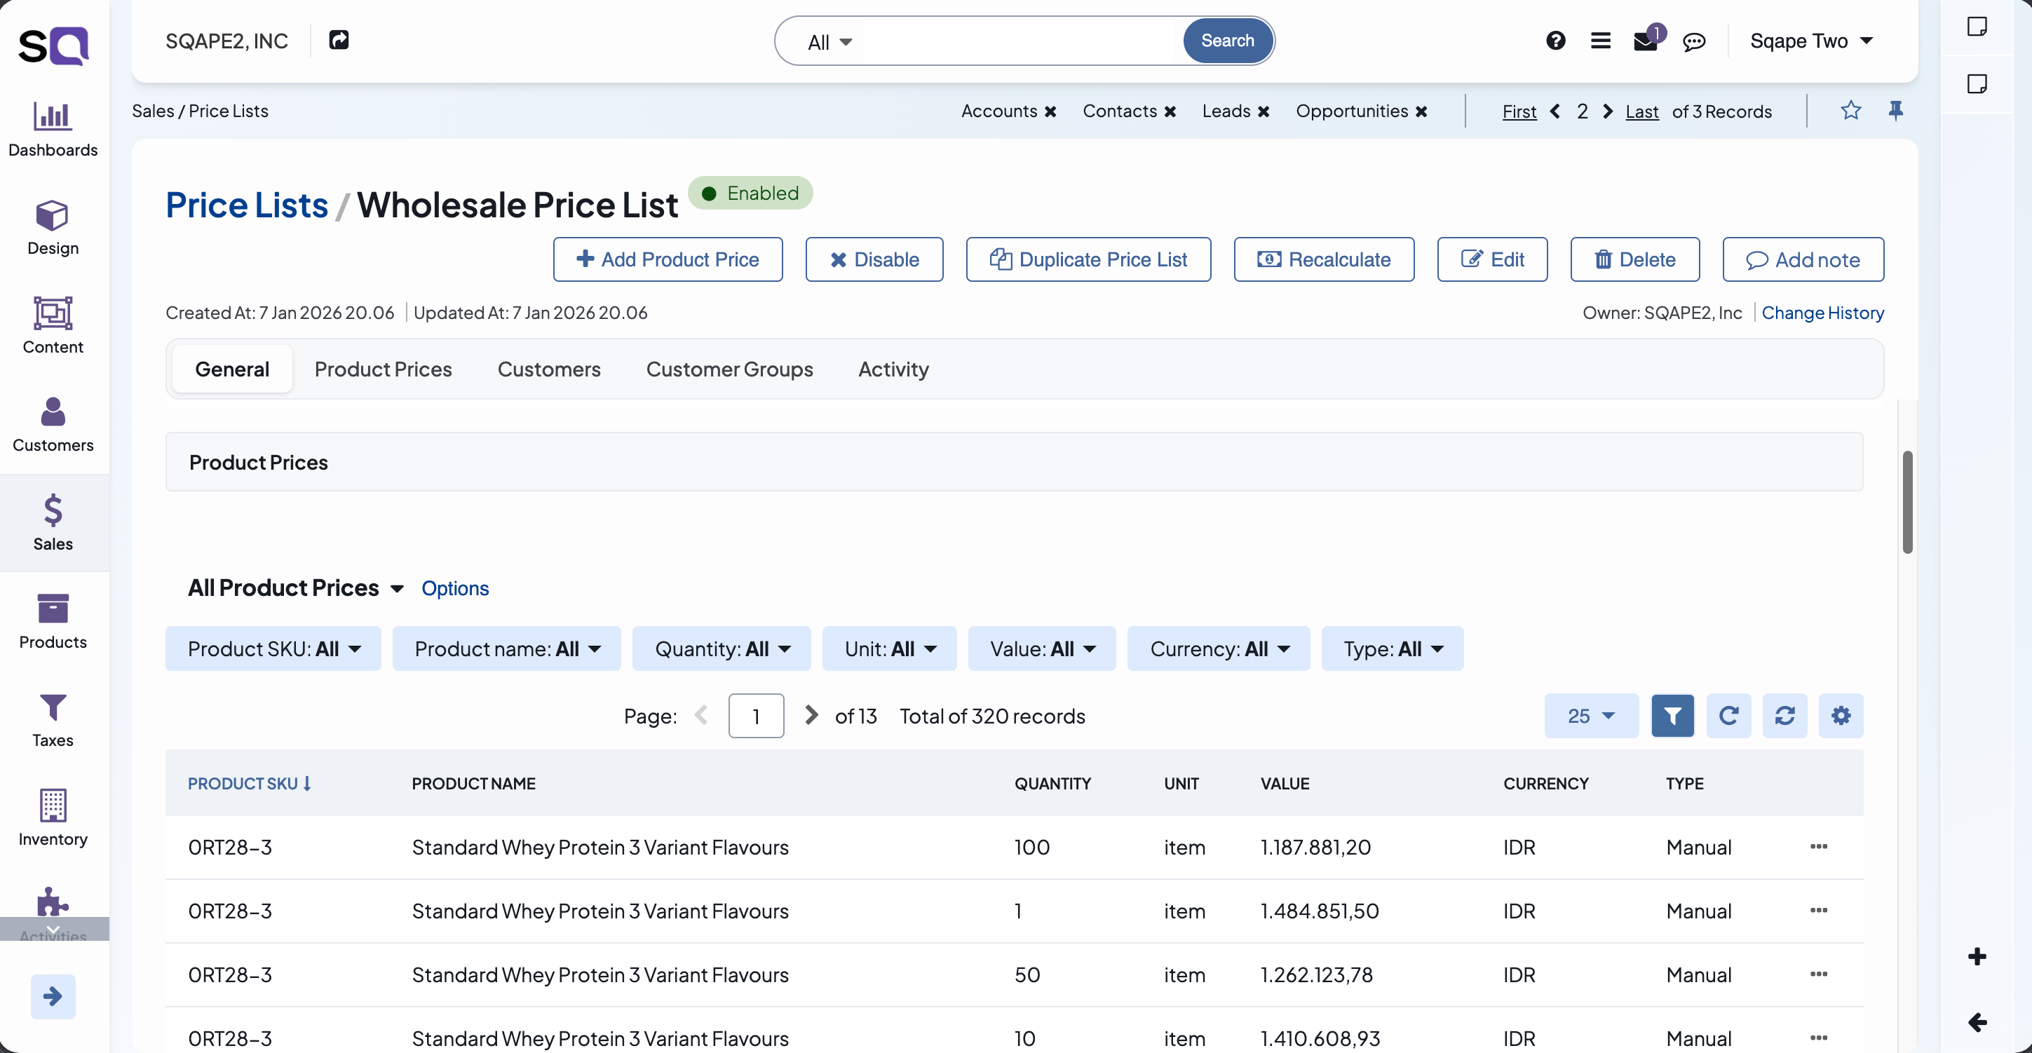Open the Sales section in sidebar
This screenshot has width=2032, height=1053.
click(53, 522)
